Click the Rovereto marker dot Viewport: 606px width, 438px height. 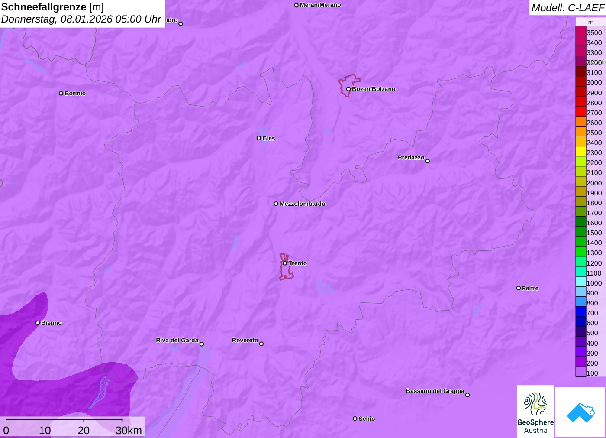[261, 344]
